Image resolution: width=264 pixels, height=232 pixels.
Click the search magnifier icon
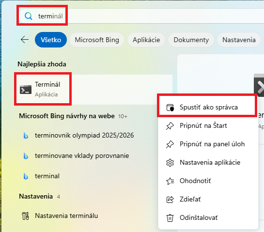(28, 16)
